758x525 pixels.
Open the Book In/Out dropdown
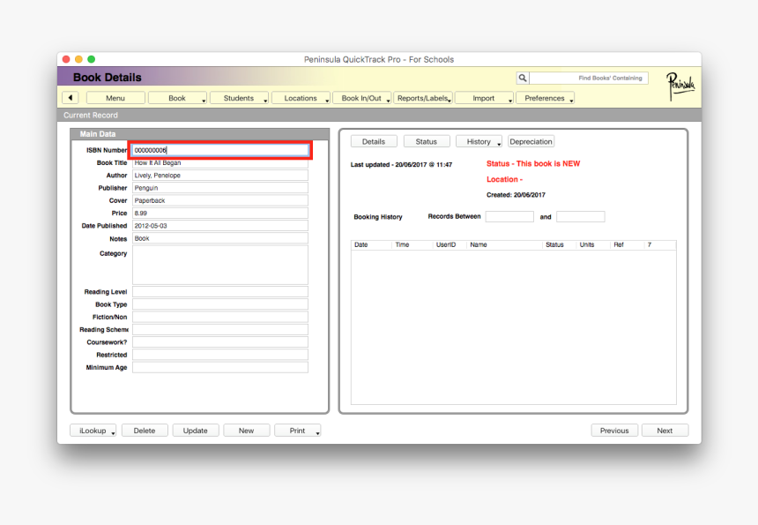pos(362,98)
